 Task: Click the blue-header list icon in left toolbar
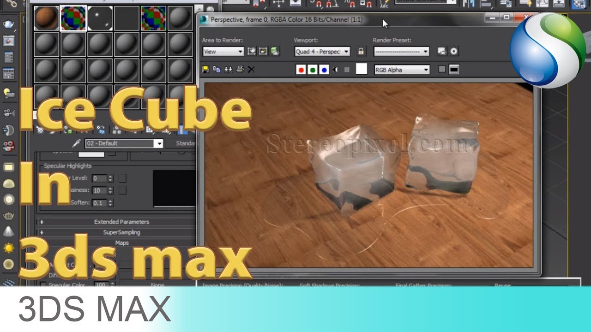(8, 74)
